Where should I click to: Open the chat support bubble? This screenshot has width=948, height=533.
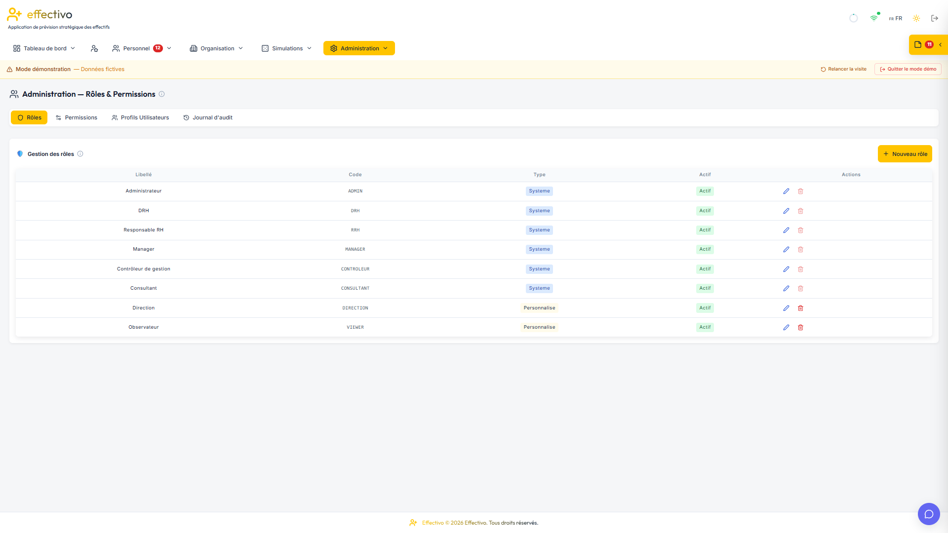pyautogui.click(x=929, y=514)
